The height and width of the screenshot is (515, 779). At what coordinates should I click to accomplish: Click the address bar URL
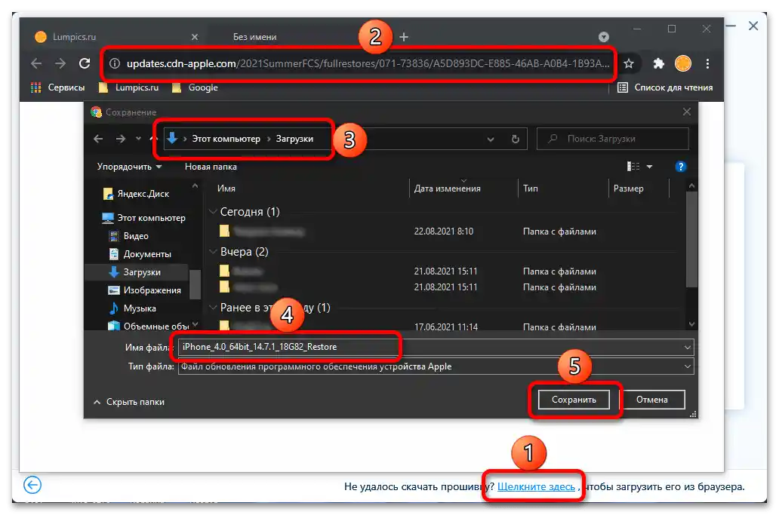(368, 63)
